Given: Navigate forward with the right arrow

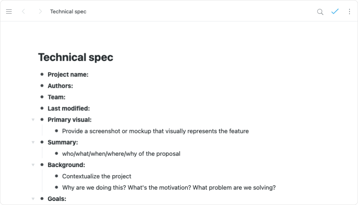Looking at the screenshot, I should click(x=40, y=12).
